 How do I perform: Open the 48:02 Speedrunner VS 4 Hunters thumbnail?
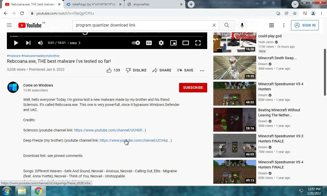pyautogui.click(x=235, y=94)
